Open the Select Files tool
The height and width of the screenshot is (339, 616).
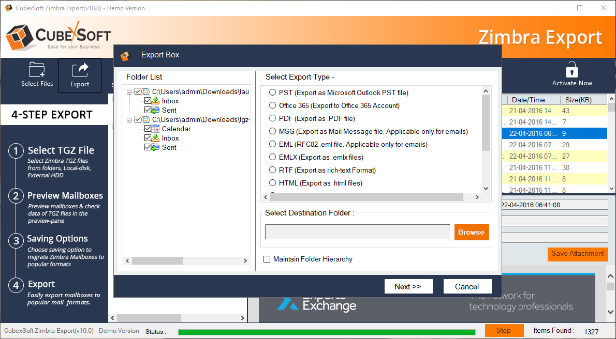[37, 75]
